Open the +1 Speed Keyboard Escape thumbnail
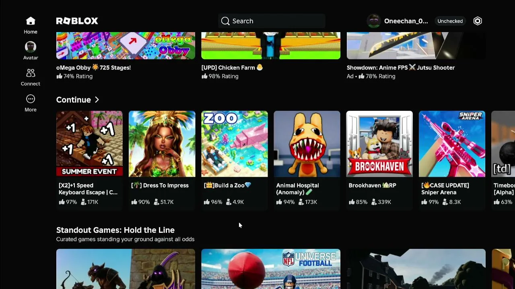515x289 pixels. point(89,144)
